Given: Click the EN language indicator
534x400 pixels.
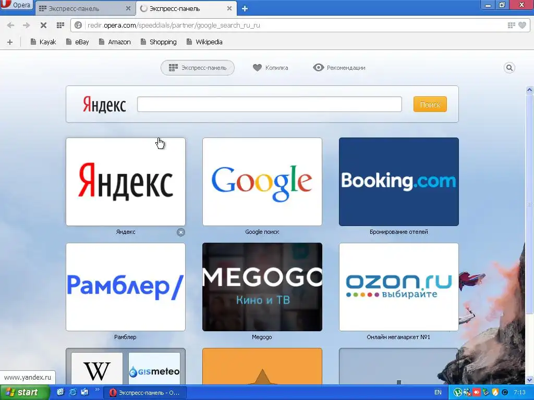Looking at the screenshot, I should click(438, 393).
